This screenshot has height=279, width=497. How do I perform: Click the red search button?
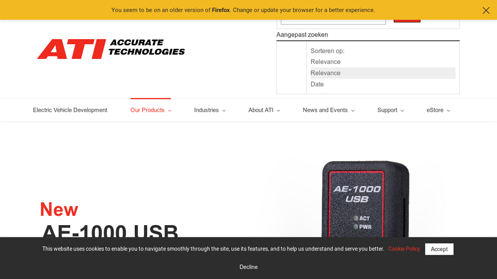pos(407,21)
